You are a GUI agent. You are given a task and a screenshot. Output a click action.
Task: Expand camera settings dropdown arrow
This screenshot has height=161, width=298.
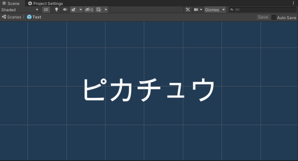tap(201, 10)
